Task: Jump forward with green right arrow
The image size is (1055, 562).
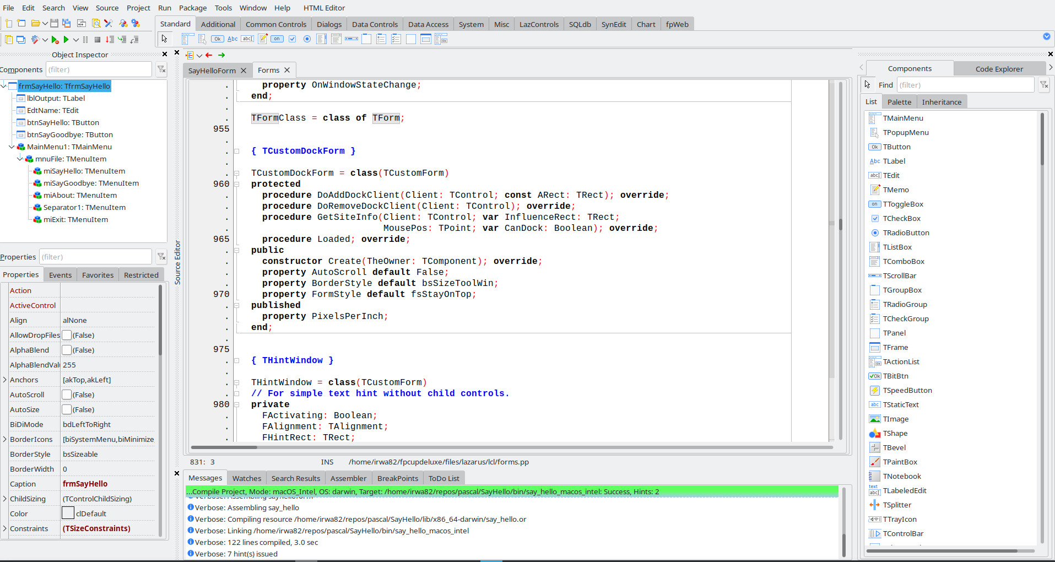Action: coord(221,55)
